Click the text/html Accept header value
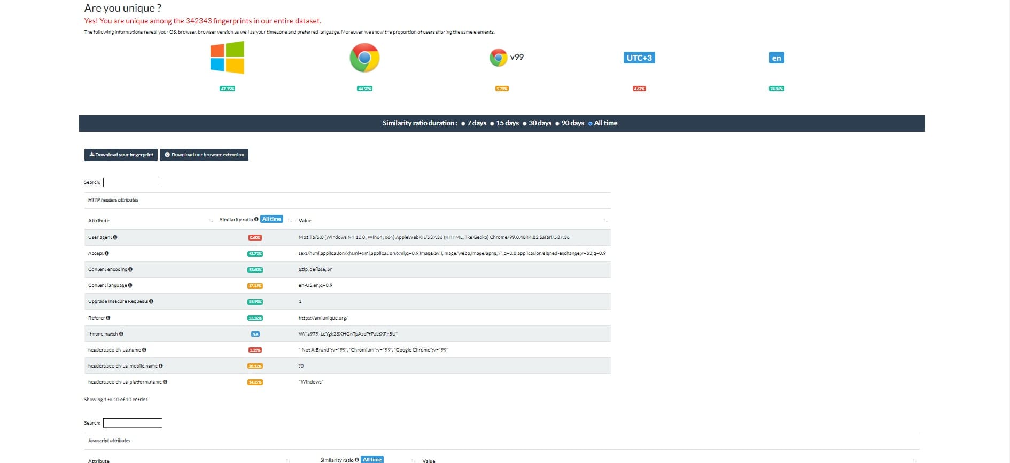 click(x=452, y=253)
